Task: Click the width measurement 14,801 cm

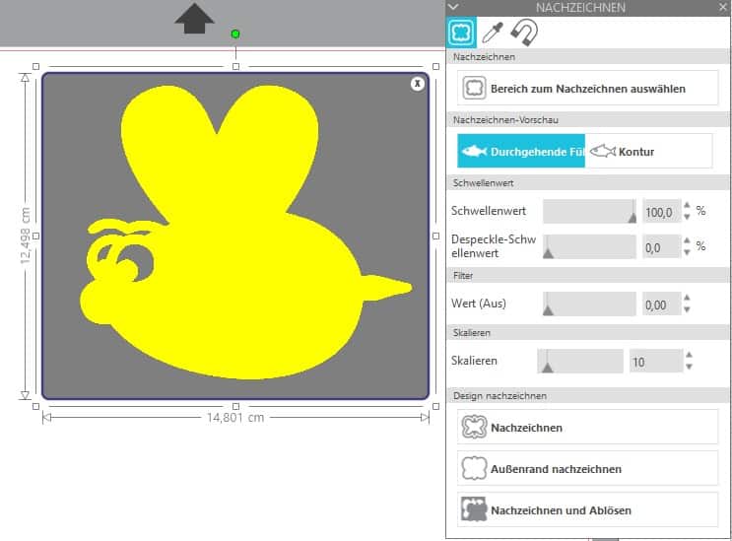Action: pos(235,417)
